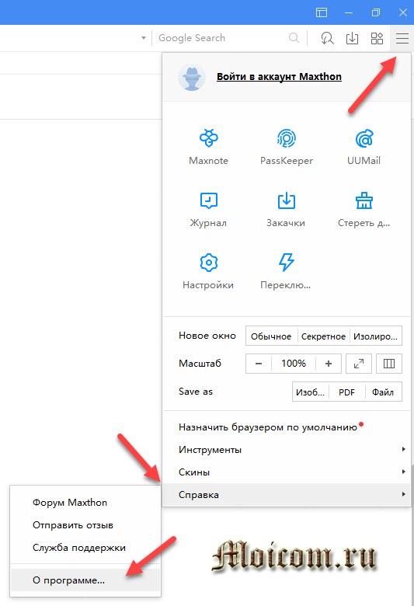Open the search engine dropdown arrow
Image resolution: width=414 pixels, height=606 pixels.
144,38
